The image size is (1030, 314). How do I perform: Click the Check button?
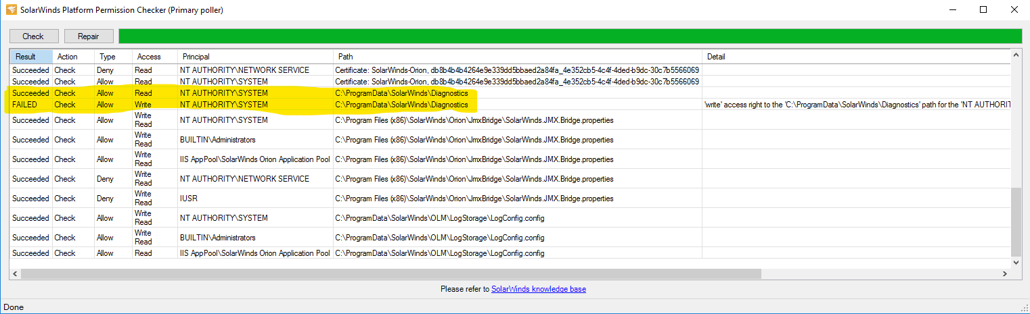[34, 36]
